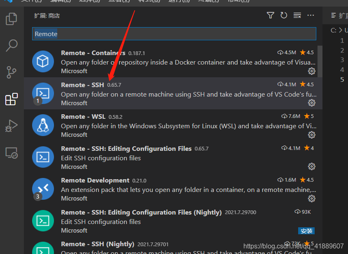Select the 5-star rating of Remote - WSL

309,116
